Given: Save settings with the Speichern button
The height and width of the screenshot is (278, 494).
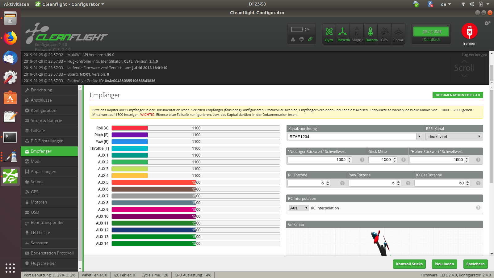Looking at the screenshot, I should [475, 264].
